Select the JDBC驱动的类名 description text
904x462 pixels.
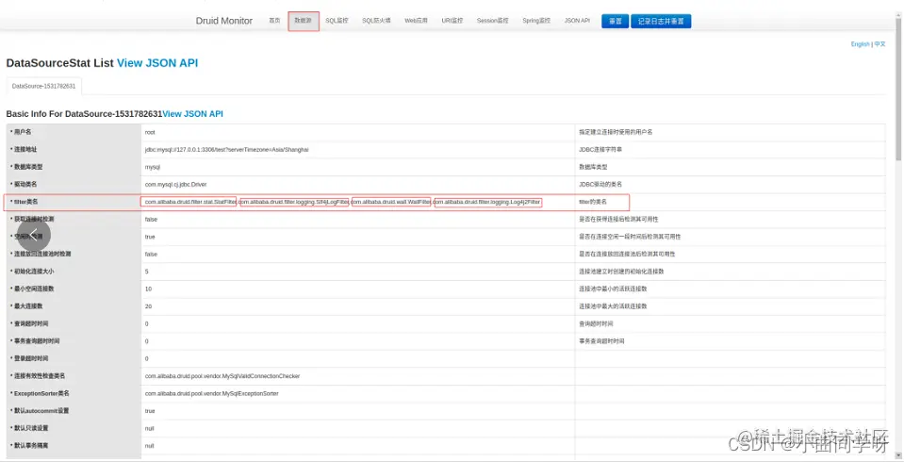coord(600,185)
